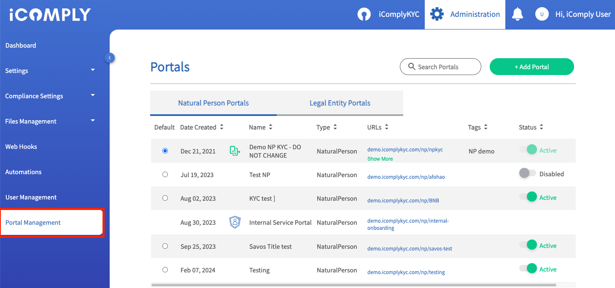Screen dimensions: 615x288
Task: Click the Search Portals input field
Action: tap(440, 67)
